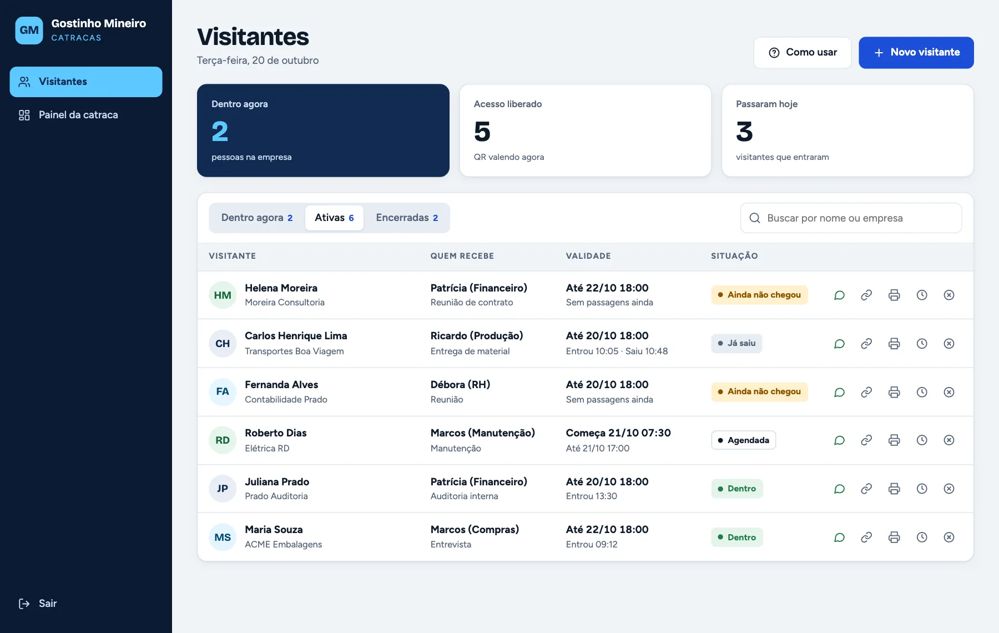Click X icon in Fernanda Alves row
Viewport: 999px width, 633px height.
(949, 392)
